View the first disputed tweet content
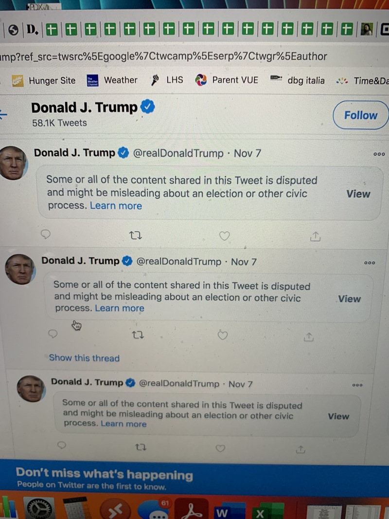The height and width of the screenshot is (519, 389). click(358, 194)
